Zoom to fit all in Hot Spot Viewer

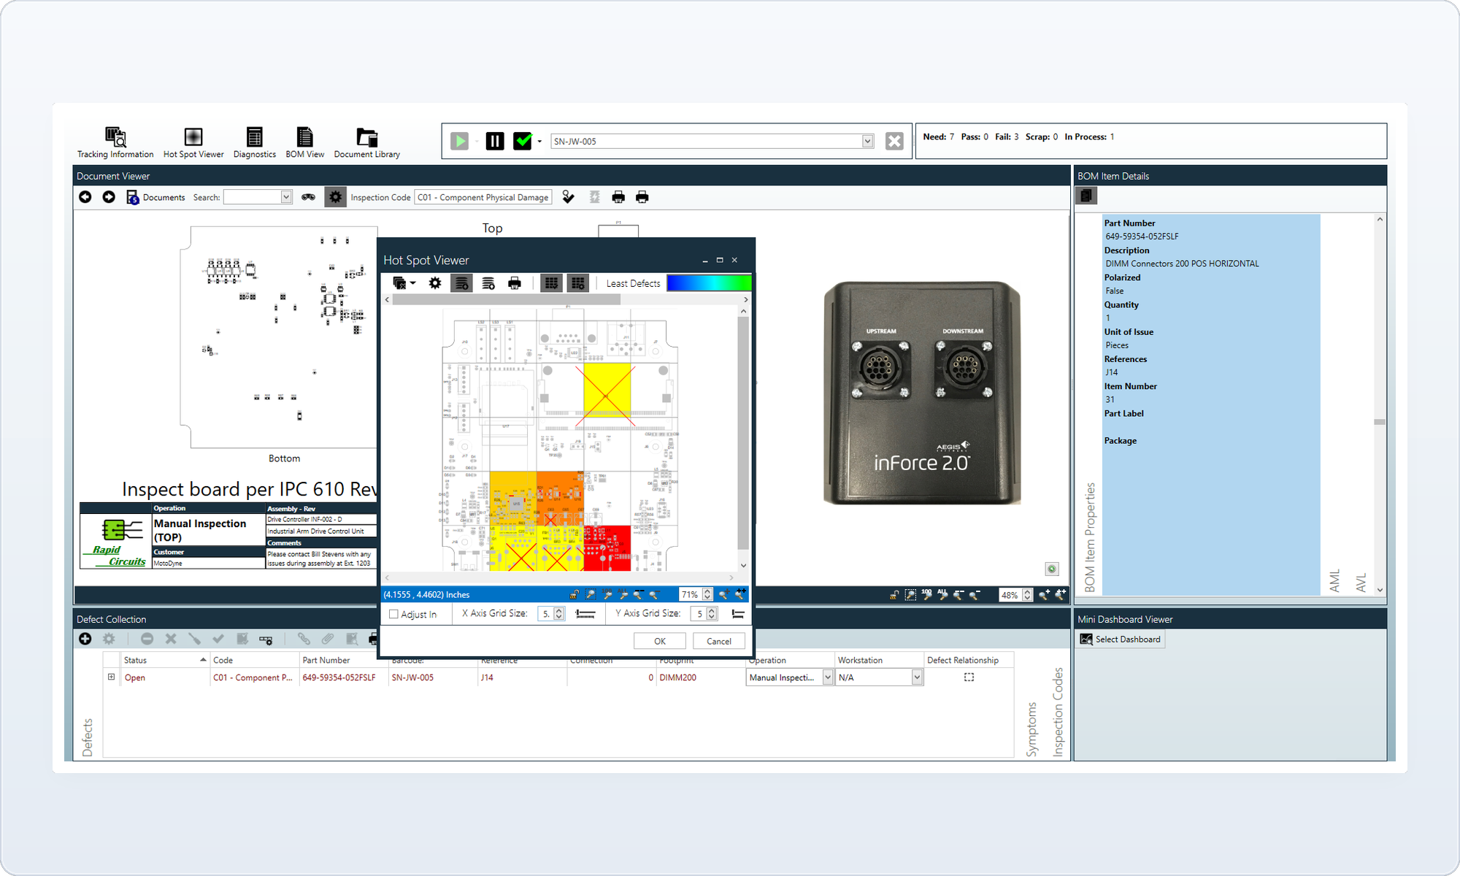tap(623, 595)
